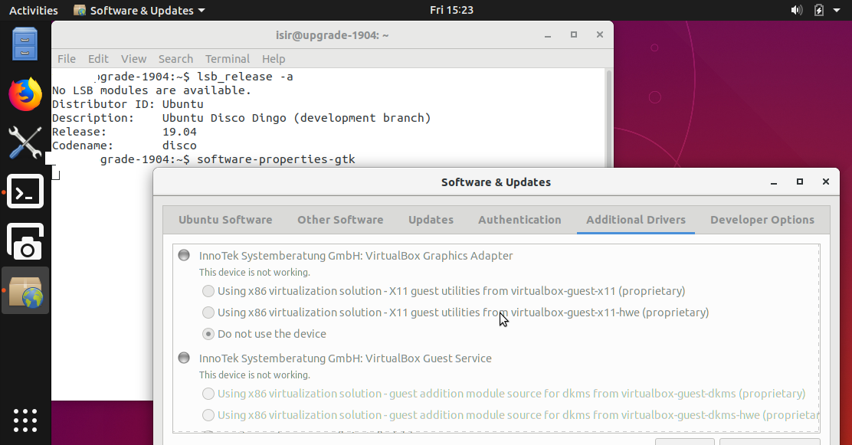The image size is (852, 445).
Task: Click VirtualBox Guest Service status indicator
Action: 184,358
